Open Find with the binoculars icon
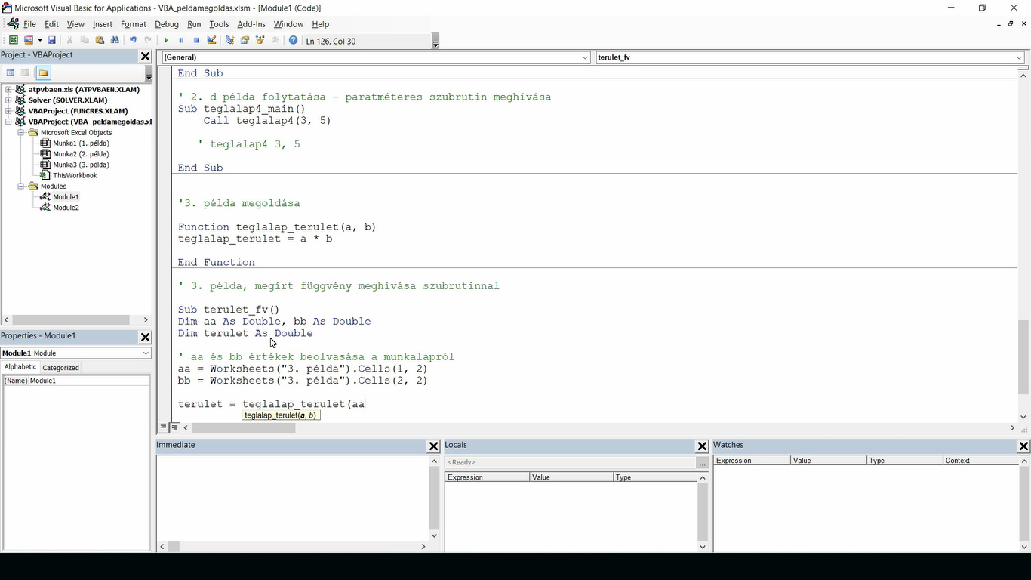 click(x=115, y=41)
